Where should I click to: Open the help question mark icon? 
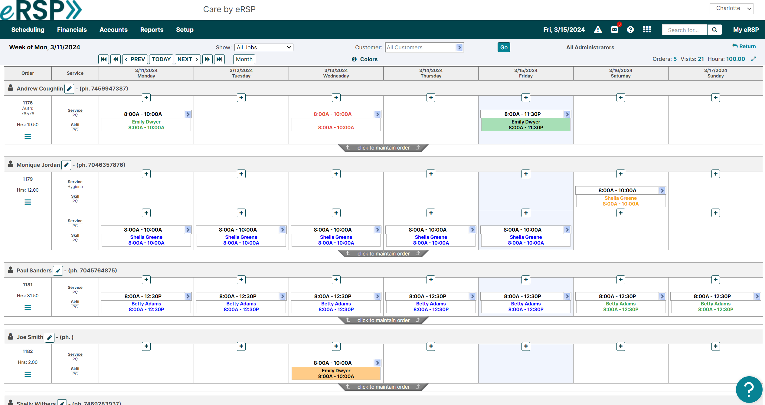(x=631, y=29)
